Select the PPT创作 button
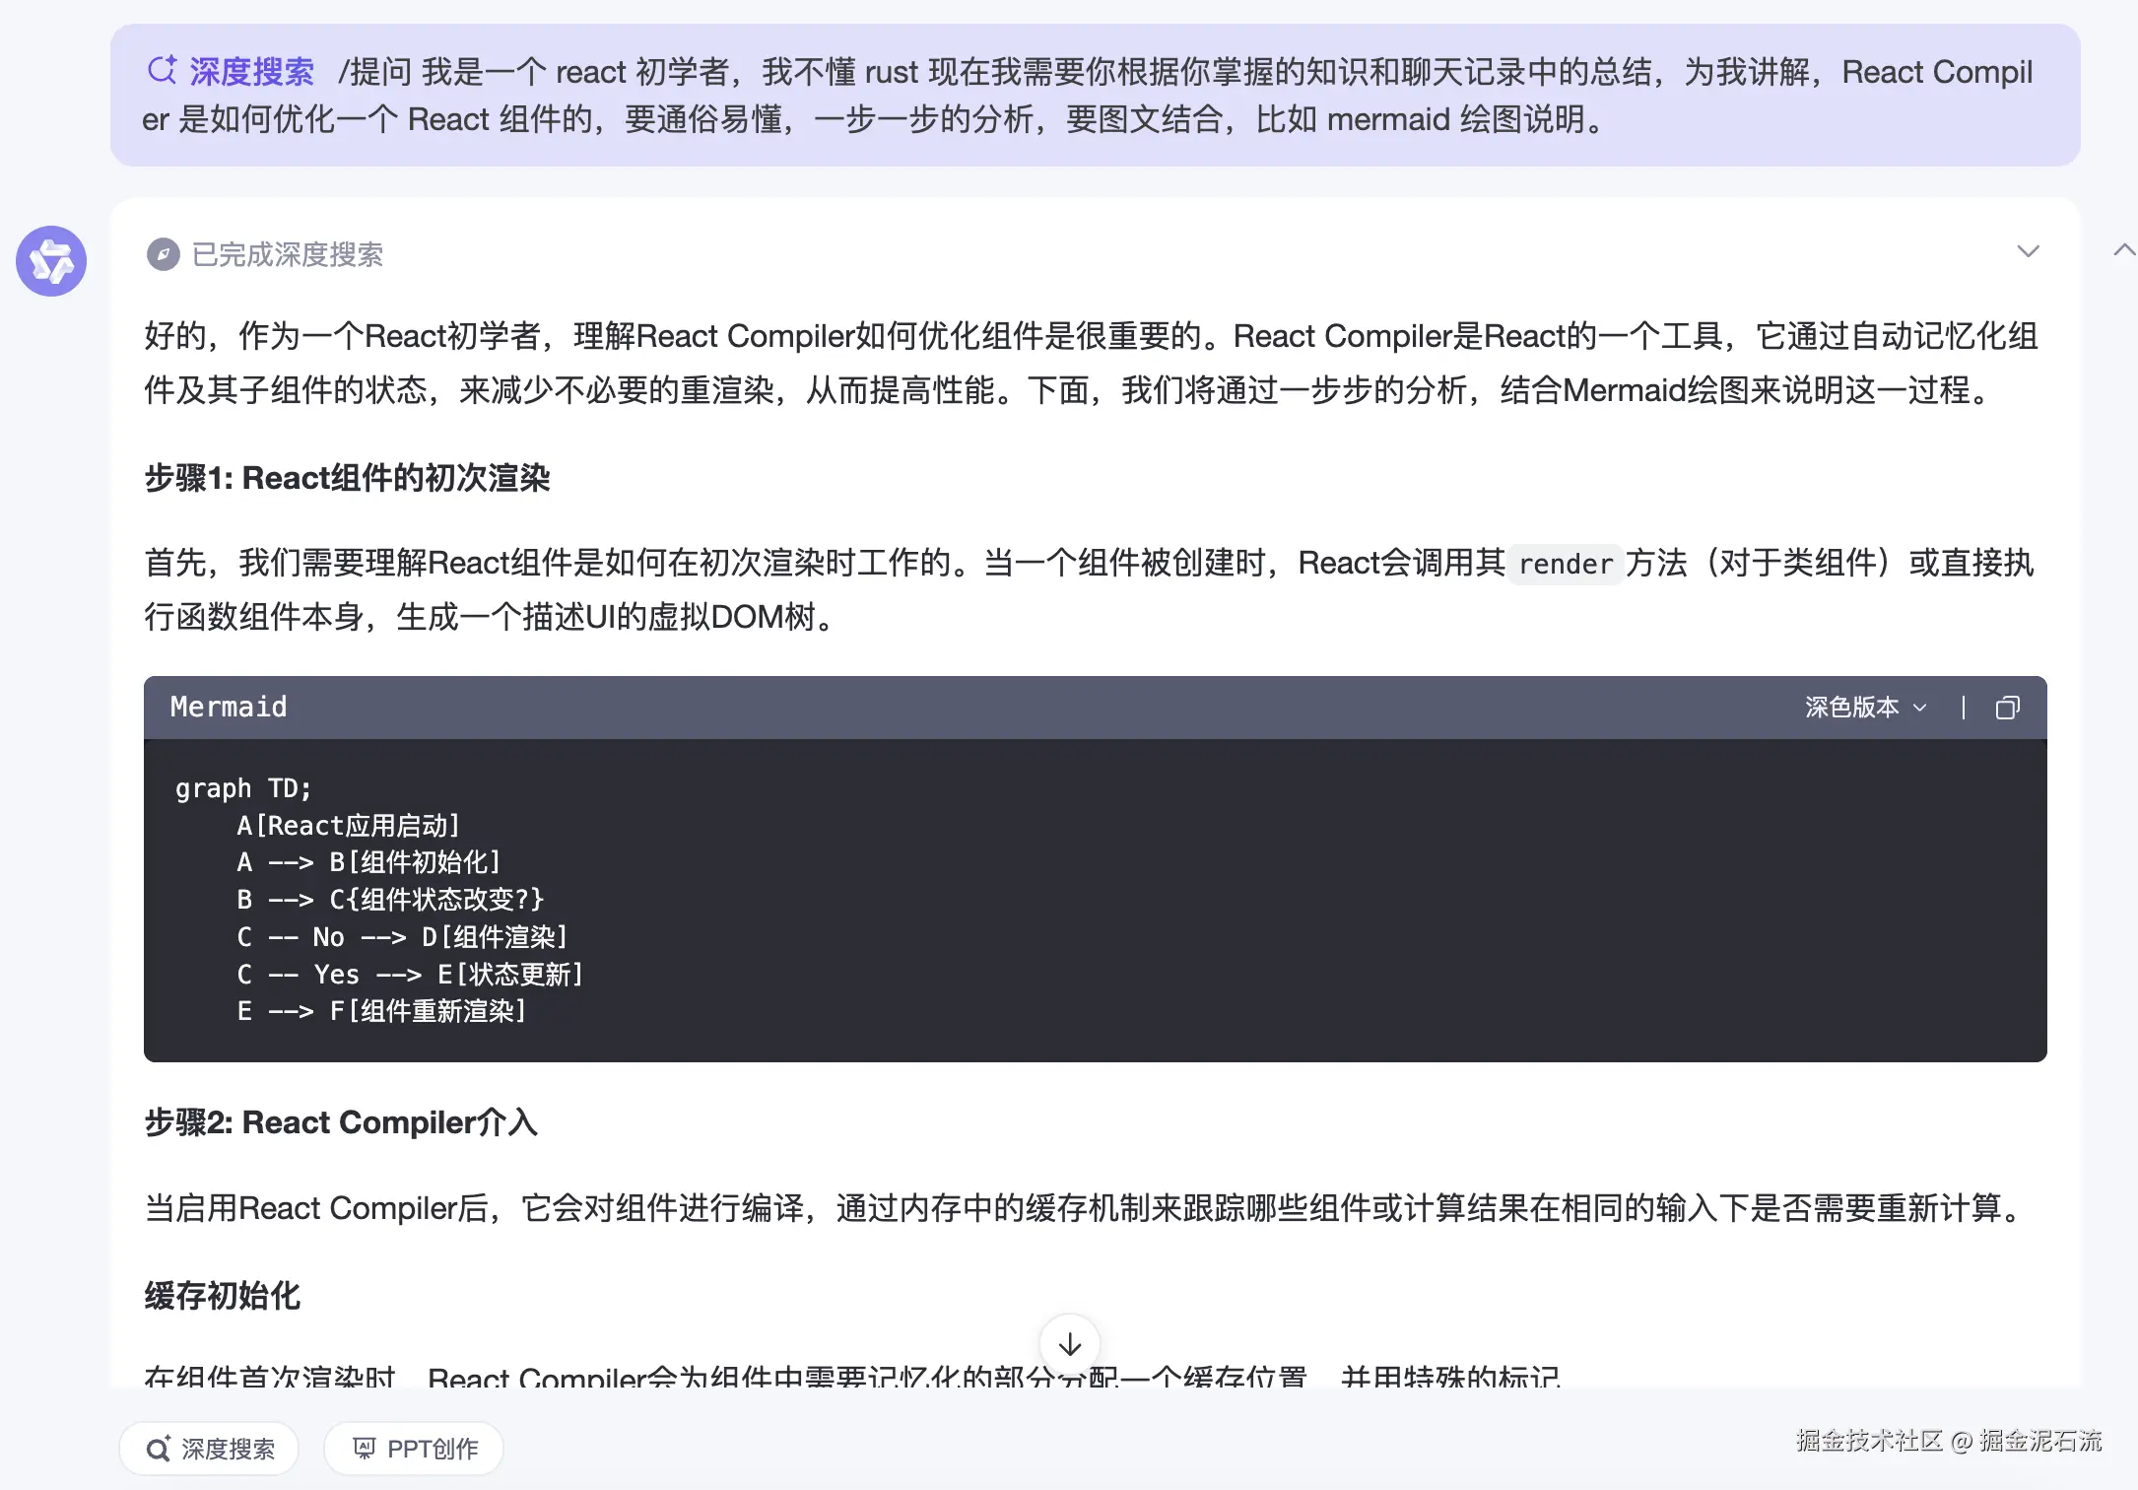 click(414, 1449)
